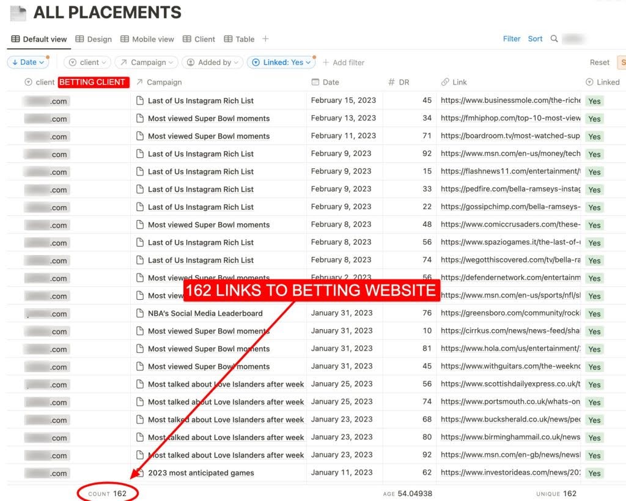Reset the applied filters
Image resolution: width=626 pixels, height=501 pixels.
(x=600, y=62)
